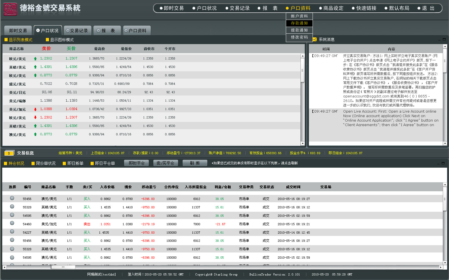Click the 即时平仓 button
Screen dimensions: 449x280
pyautogui.click(x=137, y=163)
